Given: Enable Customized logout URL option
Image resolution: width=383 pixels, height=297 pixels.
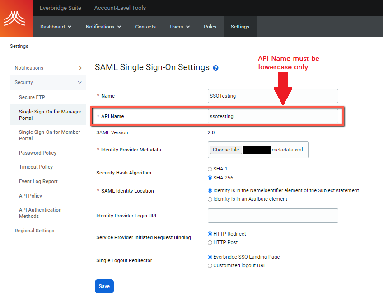Looking at the screenshot, I should [209, 265].
